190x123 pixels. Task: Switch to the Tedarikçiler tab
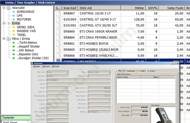[x=129, y=71]
